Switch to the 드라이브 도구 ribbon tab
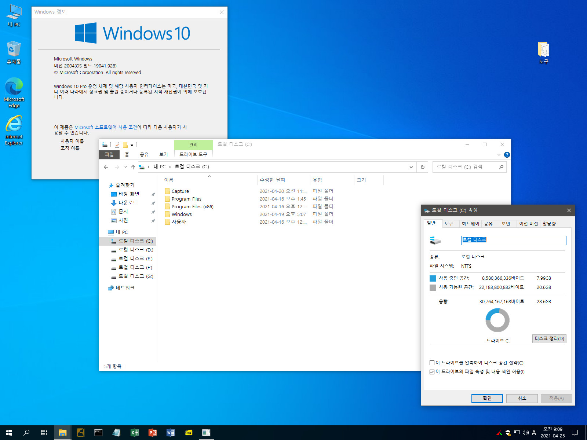Screen dimensions: 587x440 (193, 154)
